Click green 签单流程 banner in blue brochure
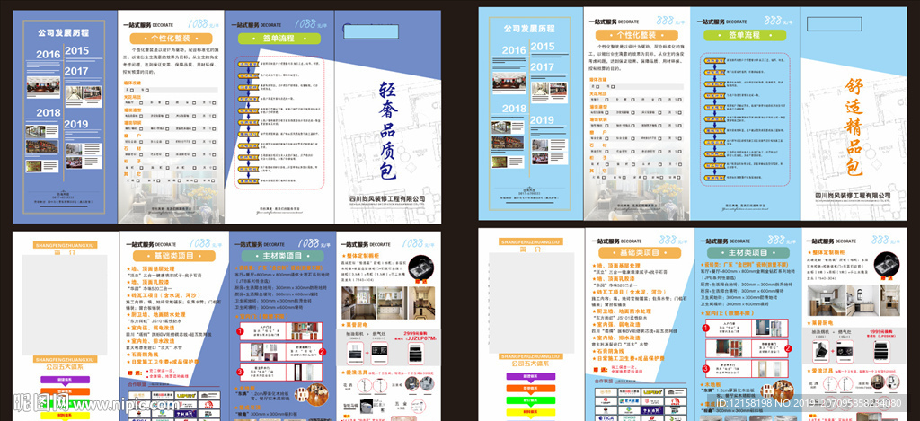Screen dimensions: 920x421 pos(744,35)
